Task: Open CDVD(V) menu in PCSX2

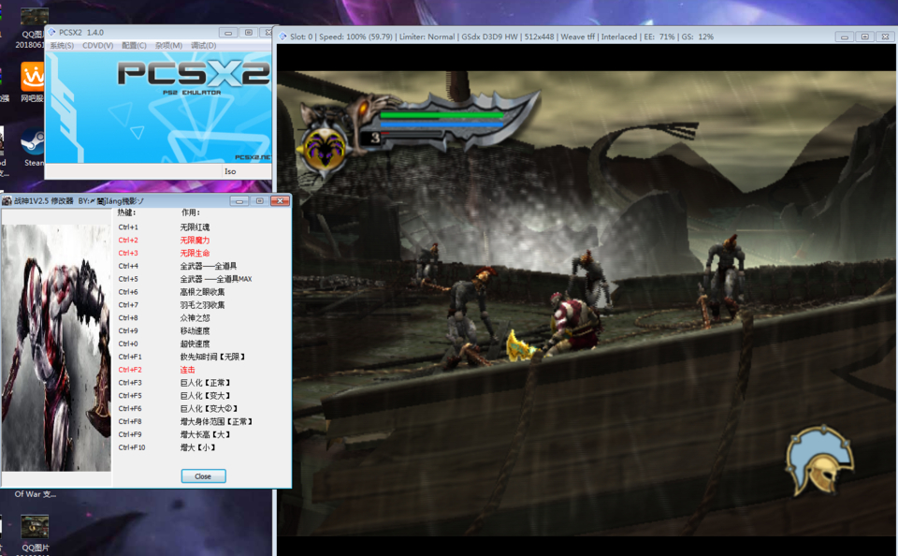Action: pyautogui.click(x=97, y=45)
